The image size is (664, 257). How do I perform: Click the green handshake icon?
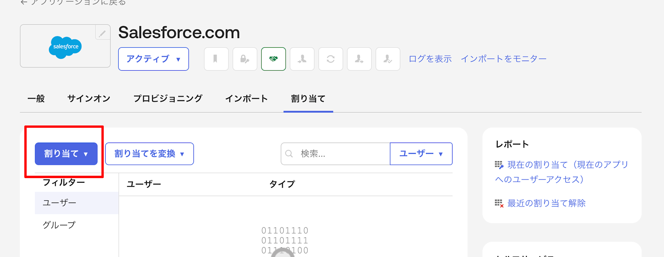[273, 59]
